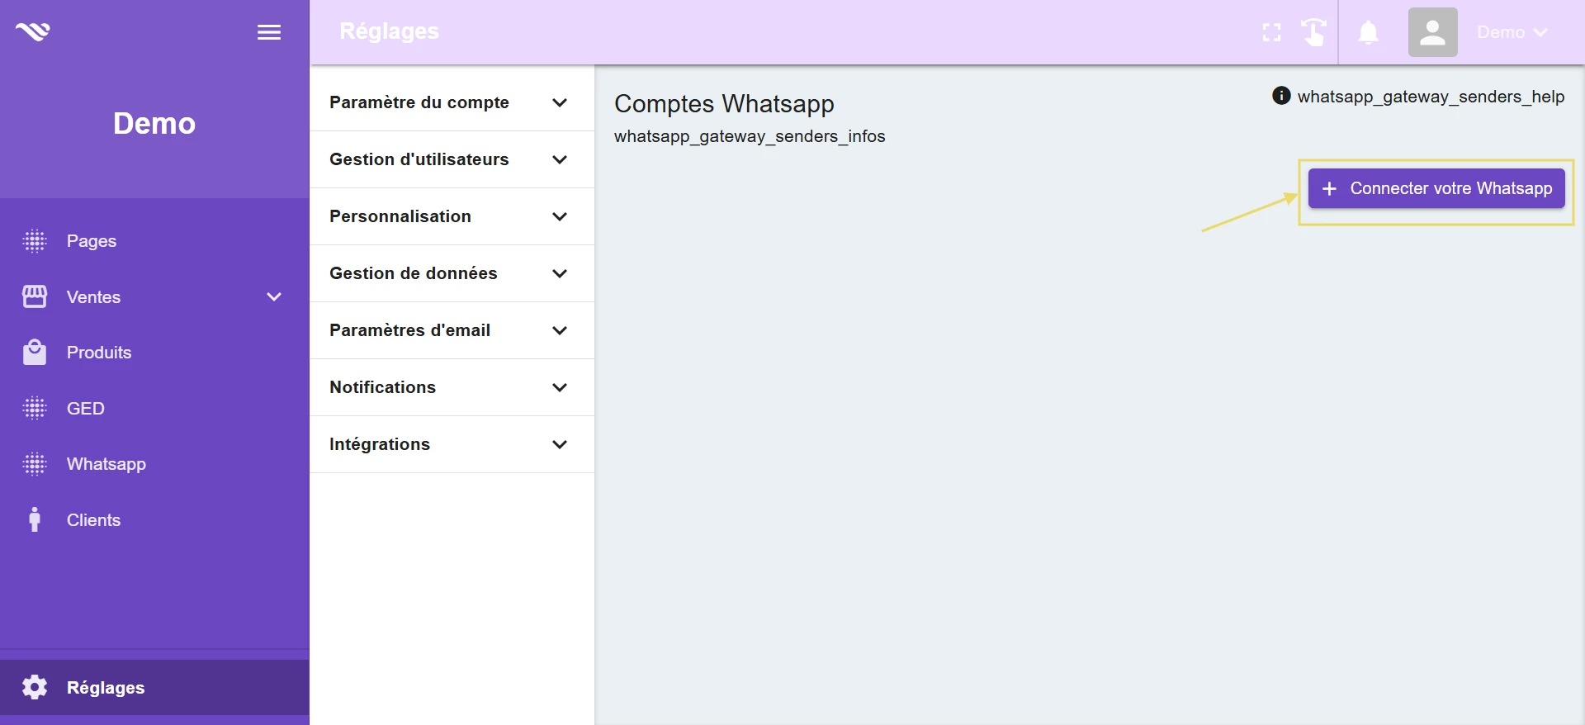Click the fullscreen icon in top bar

[1271, 32]
